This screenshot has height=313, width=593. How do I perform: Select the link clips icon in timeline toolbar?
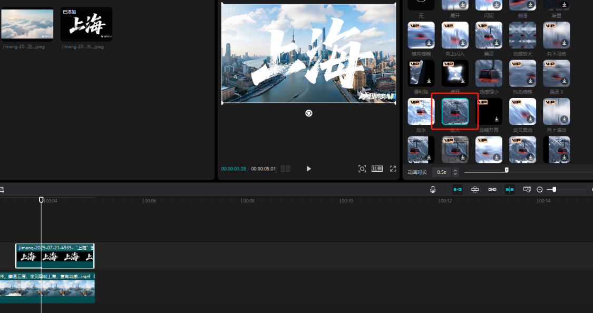click(492, 189)
